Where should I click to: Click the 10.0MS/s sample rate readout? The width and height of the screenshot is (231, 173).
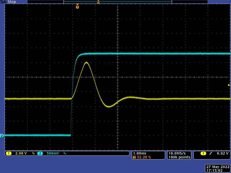coord(179,153)
